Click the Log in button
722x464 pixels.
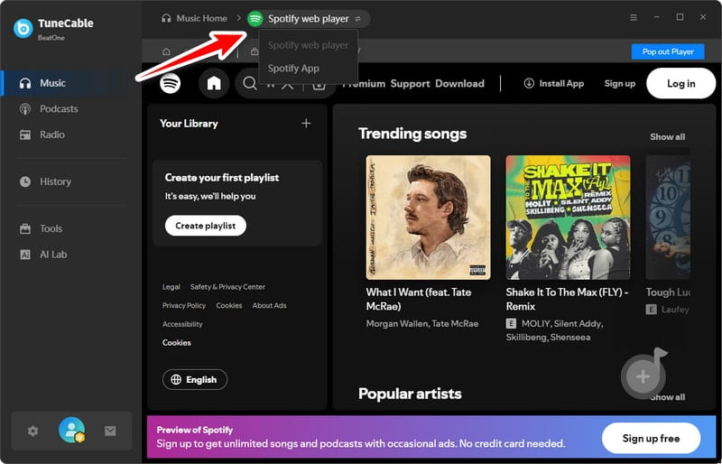pyautogui.click(x=681, y=83)
